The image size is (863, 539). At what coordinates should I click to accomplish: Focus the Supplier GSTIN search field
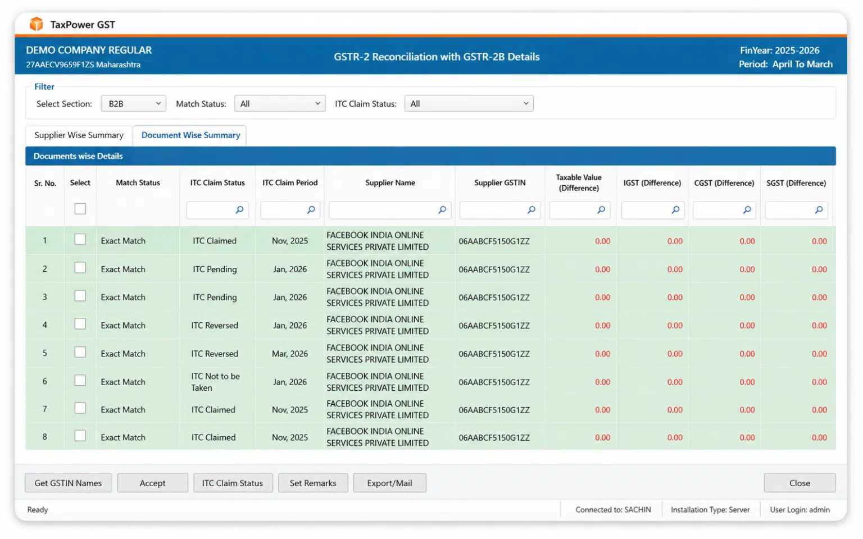[x=500, y=211]
